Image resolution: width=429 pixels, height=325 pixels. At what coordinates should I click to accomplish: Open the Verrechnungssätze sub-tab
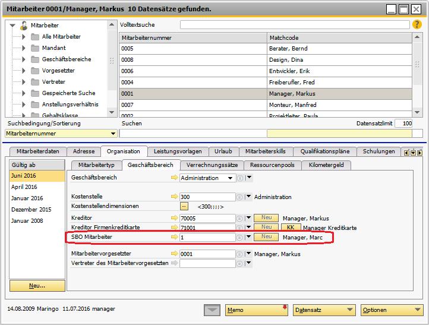click(211, 165)
